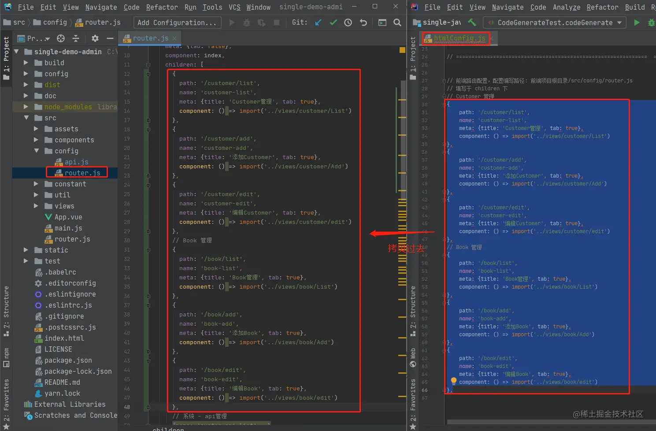
Task: Open CodeGenerateTest.codeGenerate run configuration dropdown
Action: tap(555, 22)
